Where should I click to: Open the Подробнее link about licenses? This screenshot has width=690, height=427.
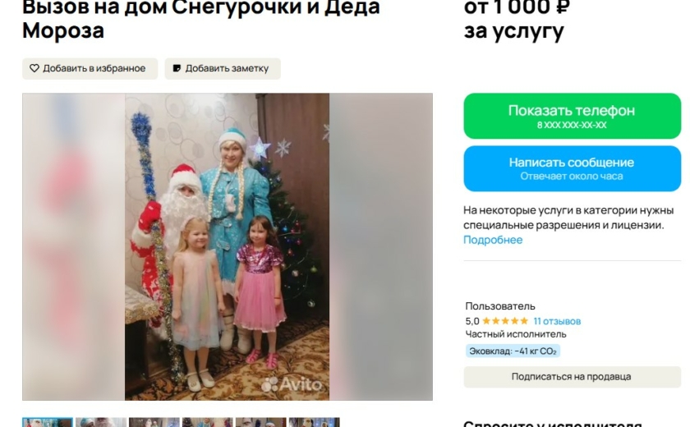click(x=493, y=240)
